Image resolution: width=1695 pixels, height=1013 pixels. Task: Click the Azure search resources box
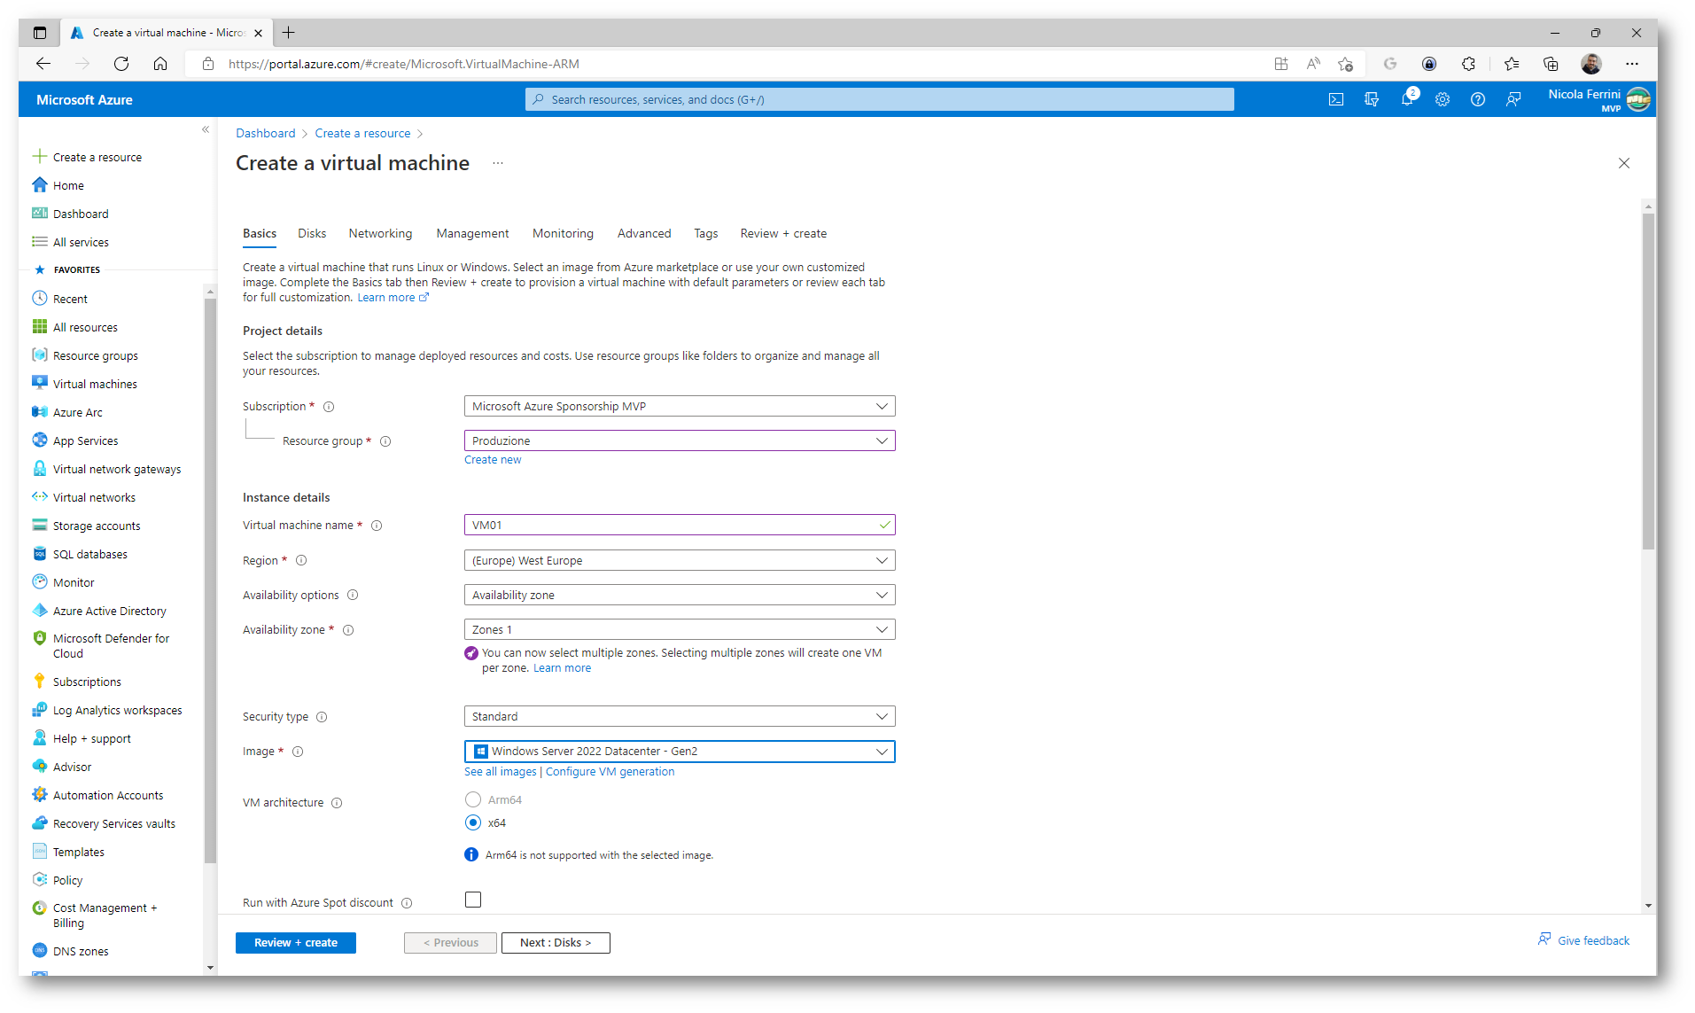880,99
